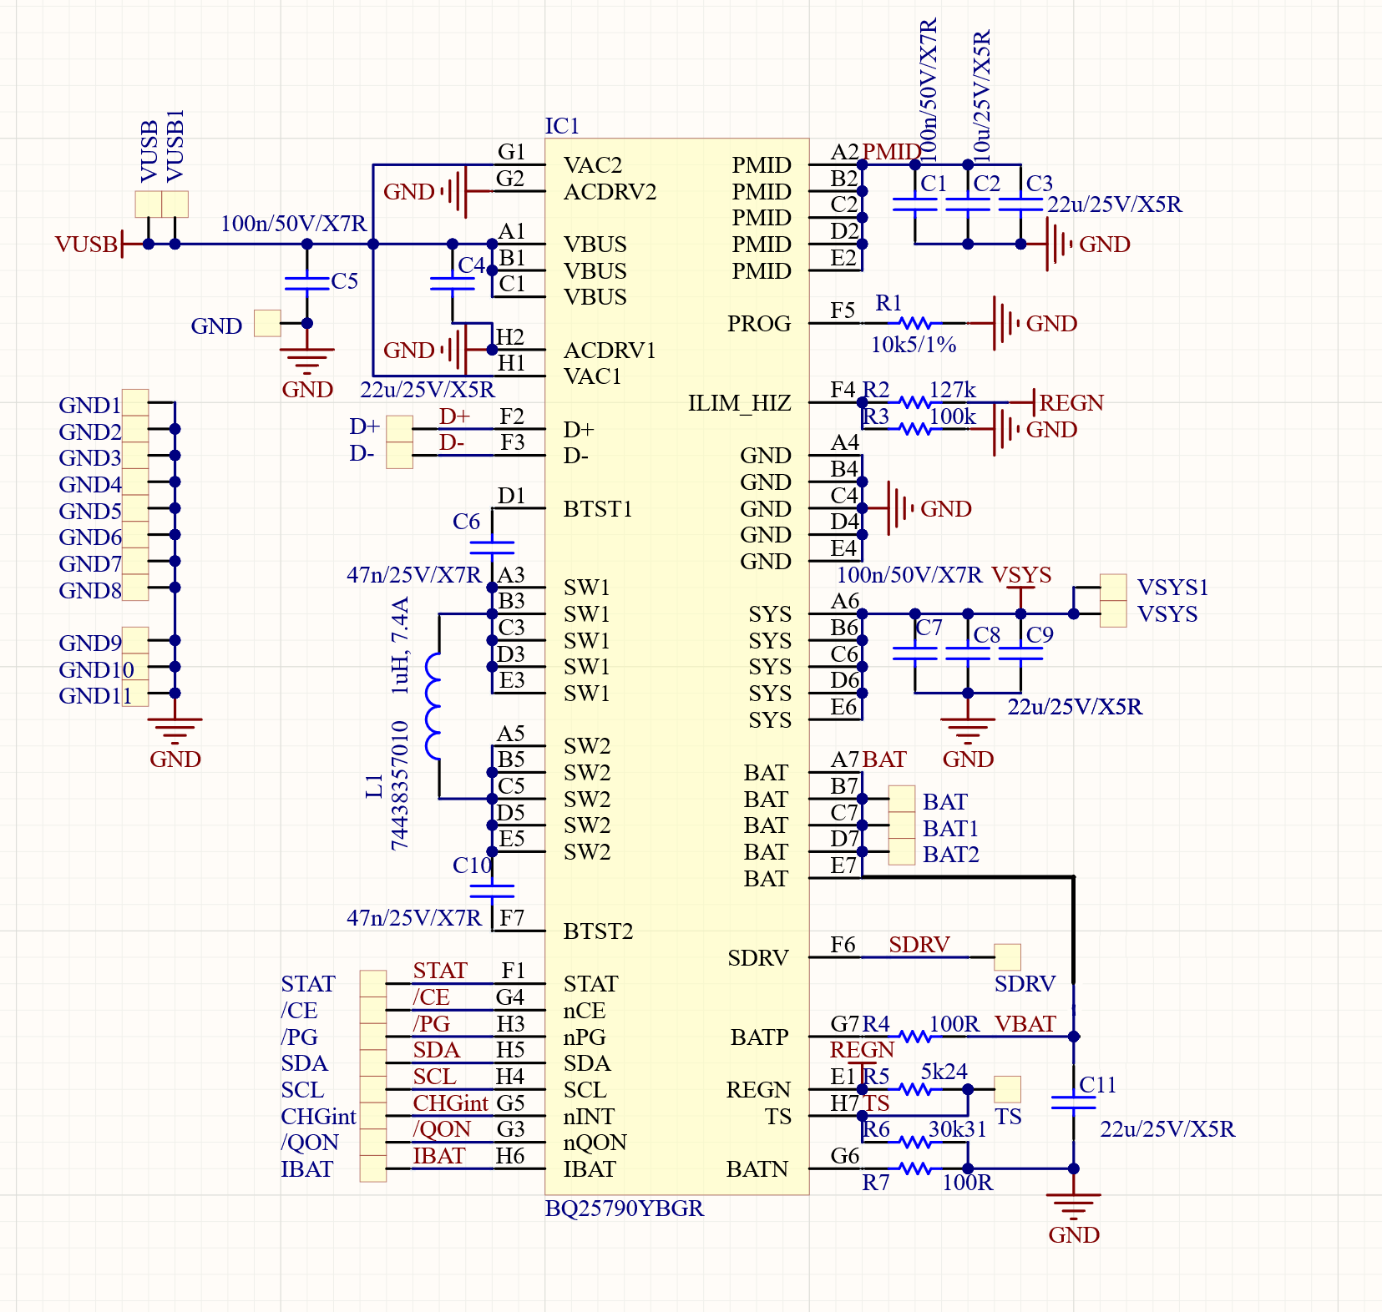Select the 74438357010 part number text
This screenshot has height=1312, width=1382.
pyautogui.click(x=400, y=785)
